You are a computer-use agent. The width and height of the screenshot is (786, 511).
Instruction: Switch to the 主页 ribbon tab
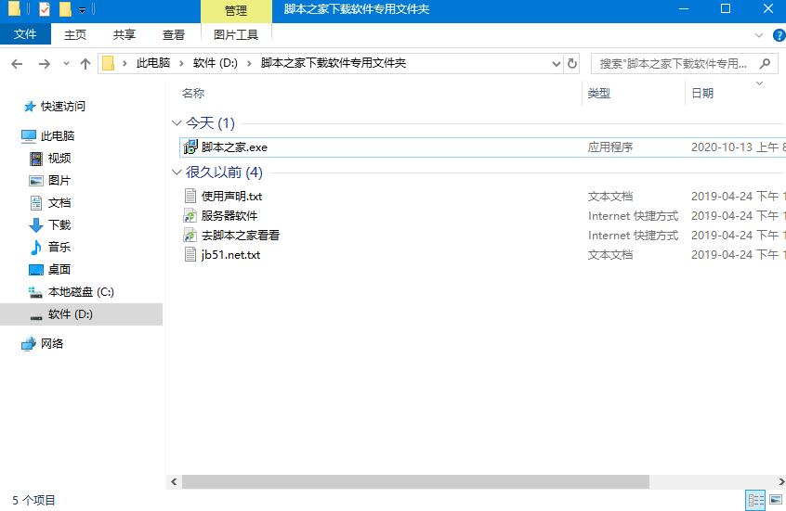pos(74,34)
